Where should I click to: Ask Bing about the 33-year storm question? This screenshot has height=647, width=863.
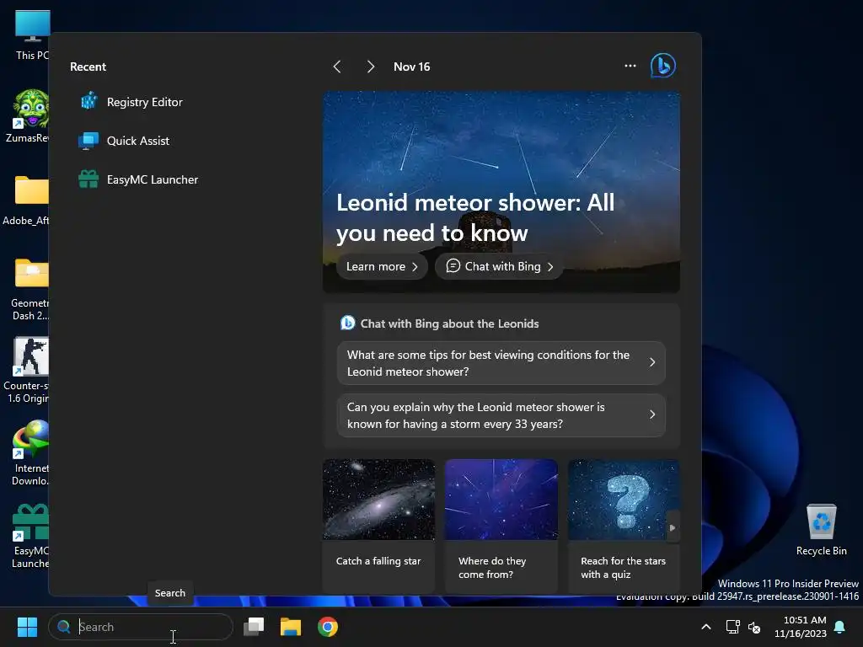501,415
